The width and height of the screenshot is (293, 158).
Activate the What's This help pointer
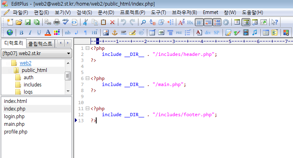click(274, 22)
